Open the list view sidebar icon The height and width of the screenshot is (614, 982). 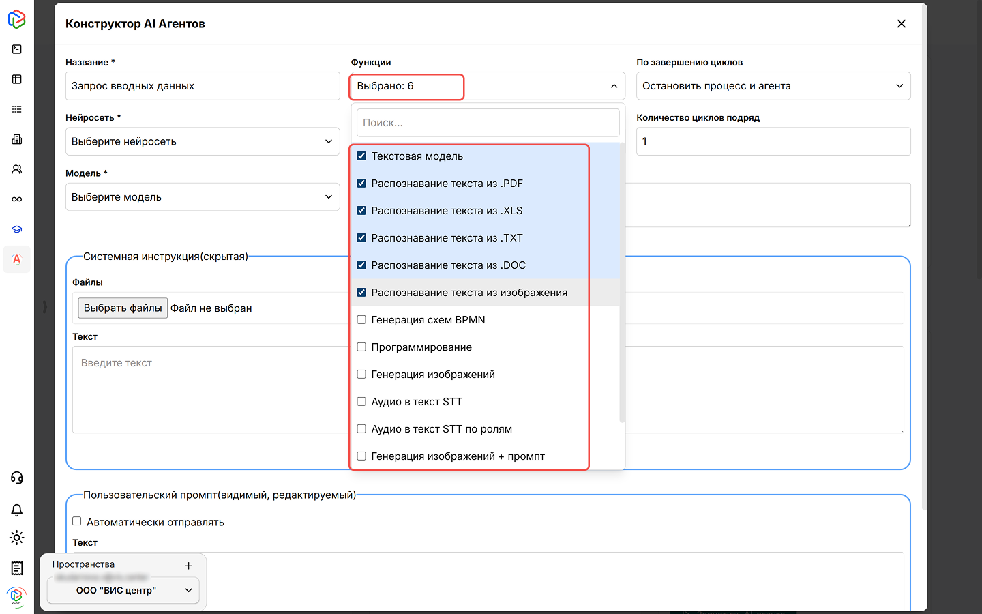17,109
